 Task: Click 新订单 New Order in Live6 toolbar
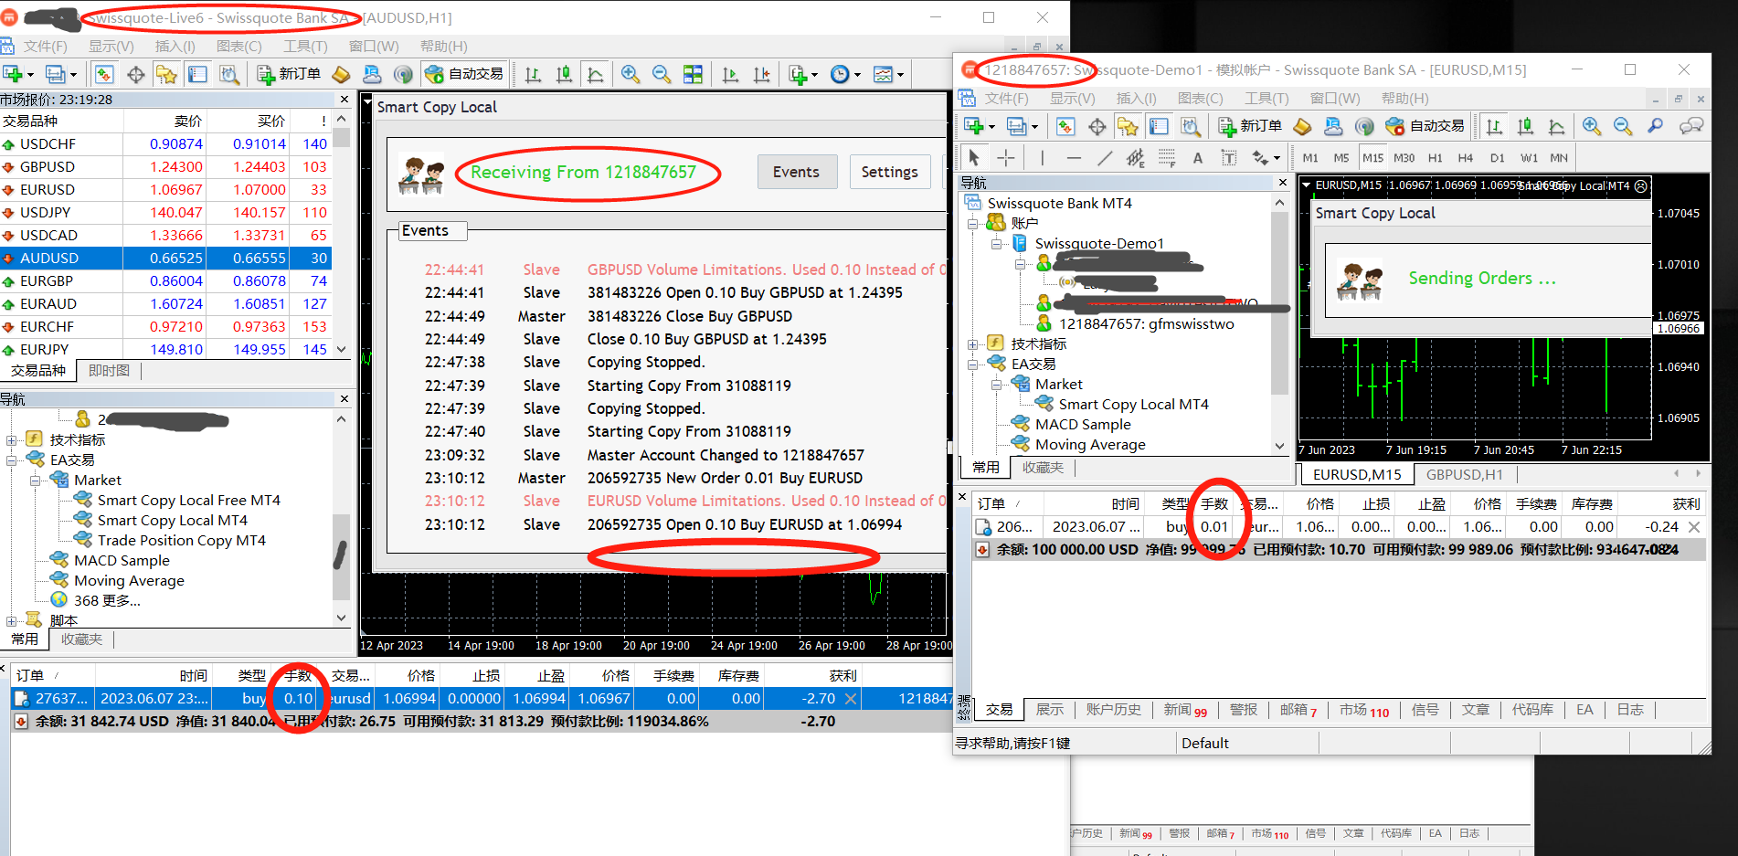[289, 74]
